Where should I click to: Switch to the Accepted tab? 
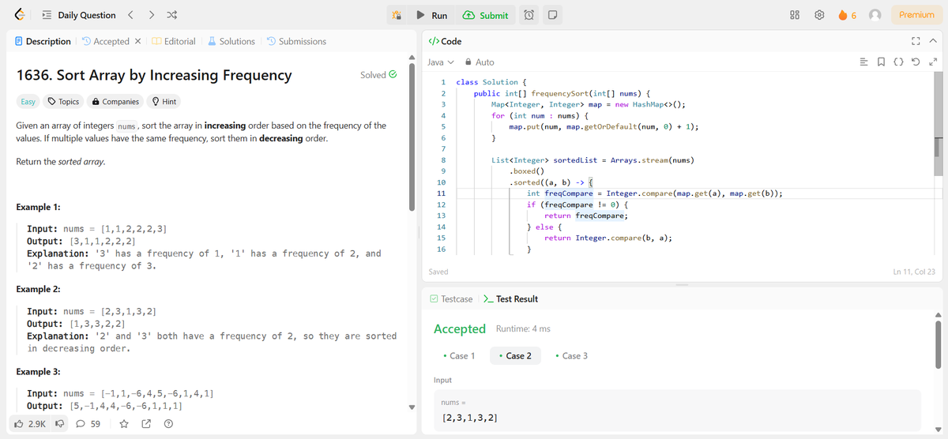(x=106, y=41)
